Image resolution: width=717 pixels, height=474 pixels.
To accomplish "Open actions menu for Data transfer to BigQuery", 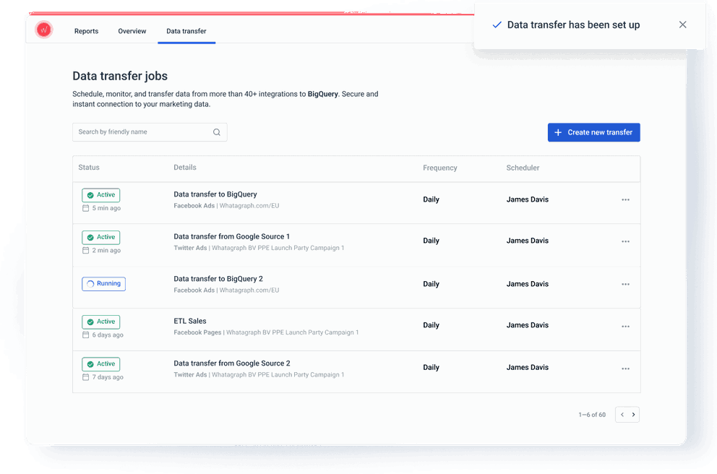I will click(x=625, y=199).
